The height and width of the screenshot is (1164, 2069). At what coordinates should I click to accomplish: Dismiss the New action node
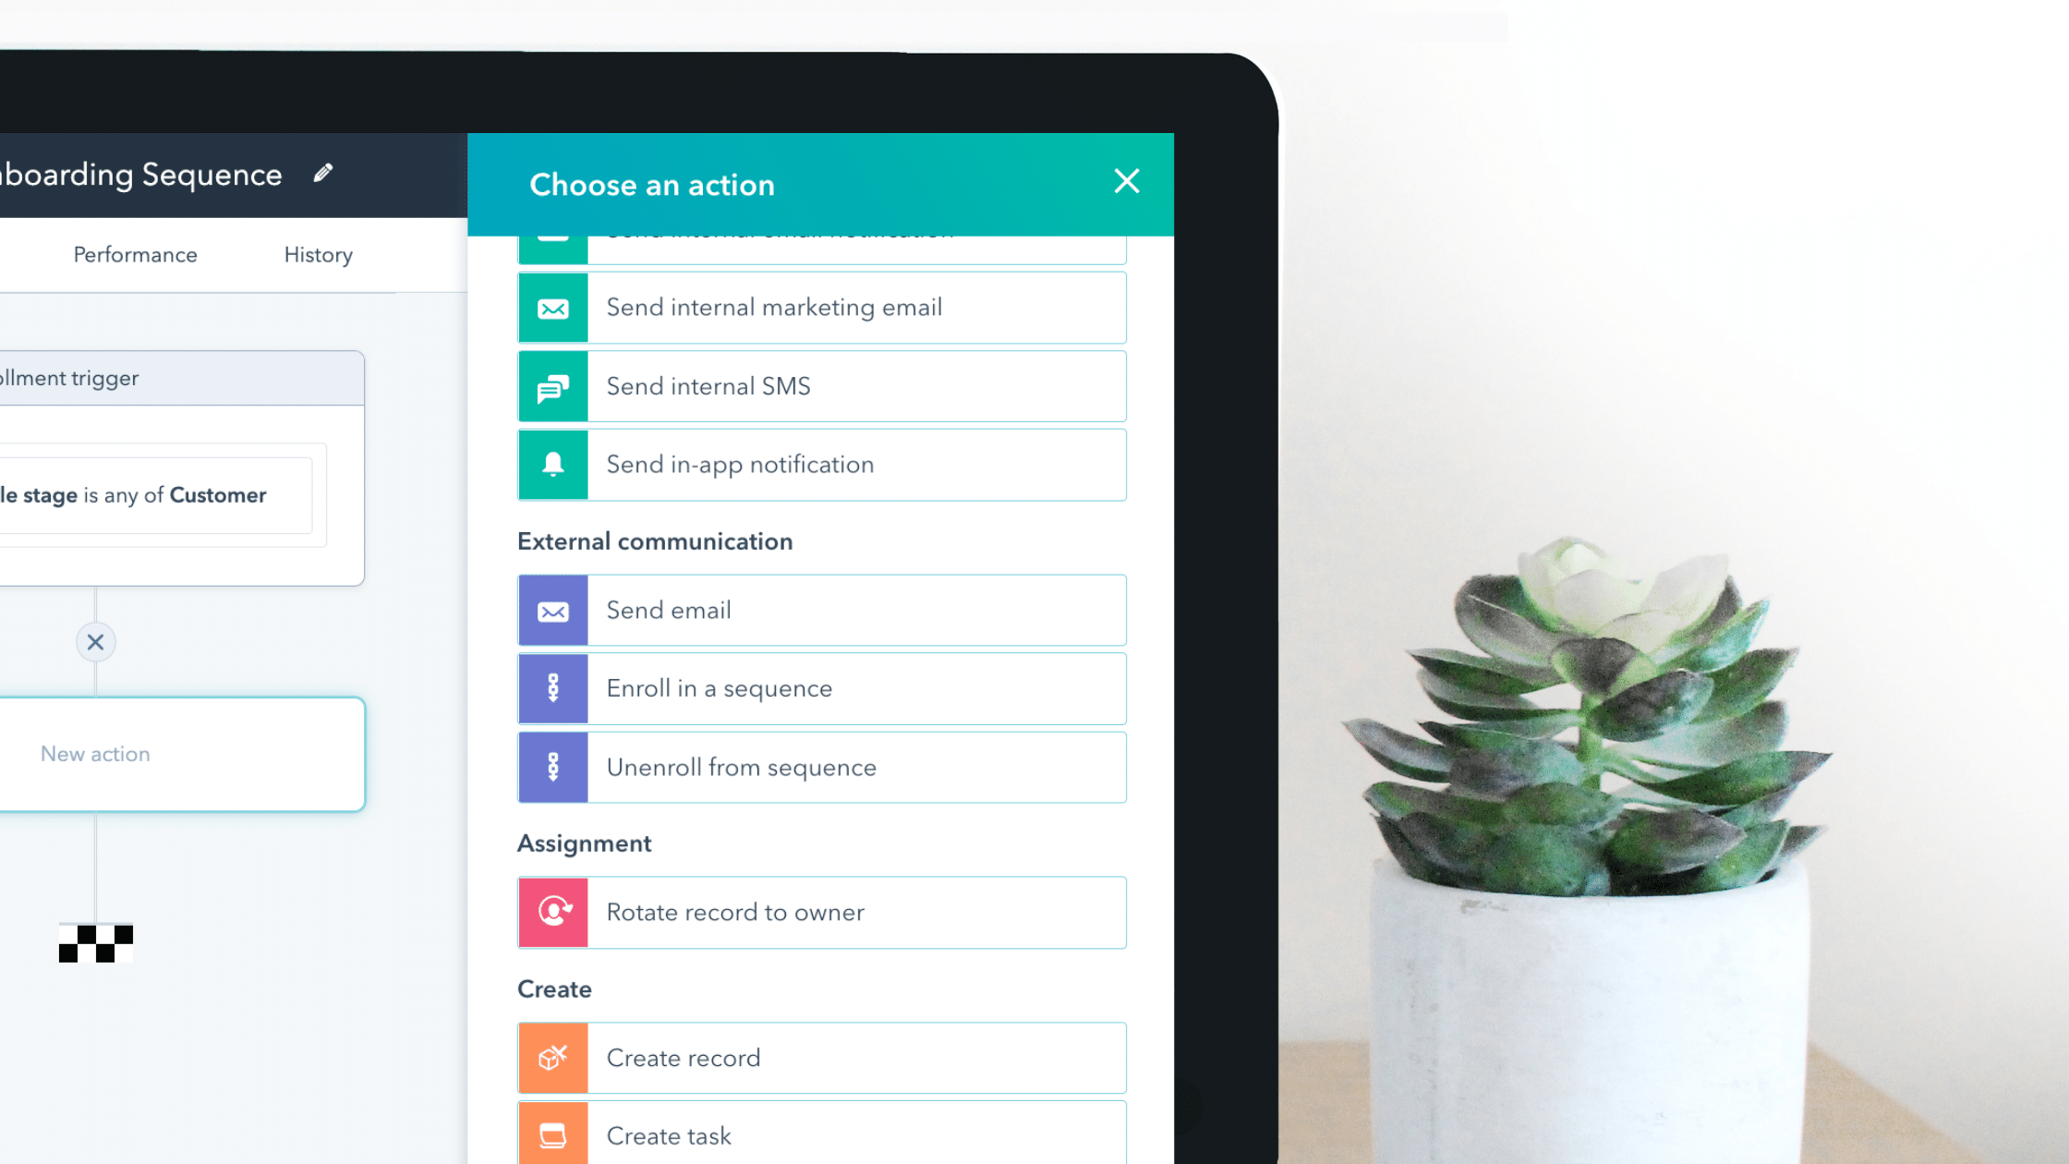(x=95, y=641)
